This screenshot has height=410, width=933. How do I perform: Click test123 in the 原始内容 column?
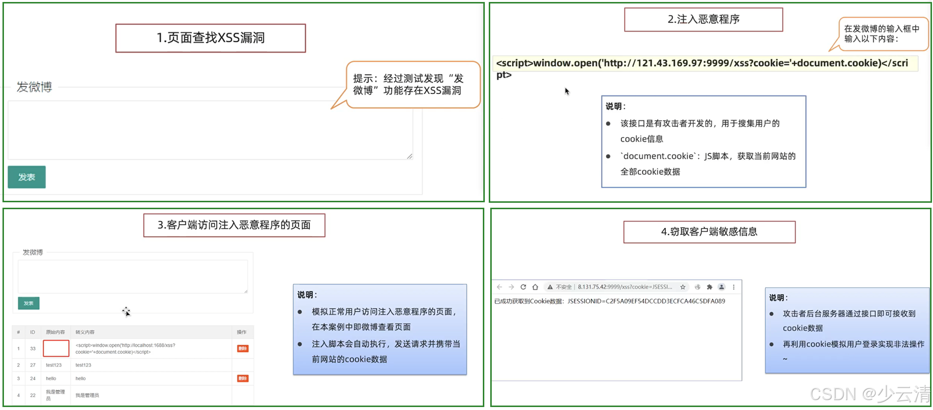[54, 365]
